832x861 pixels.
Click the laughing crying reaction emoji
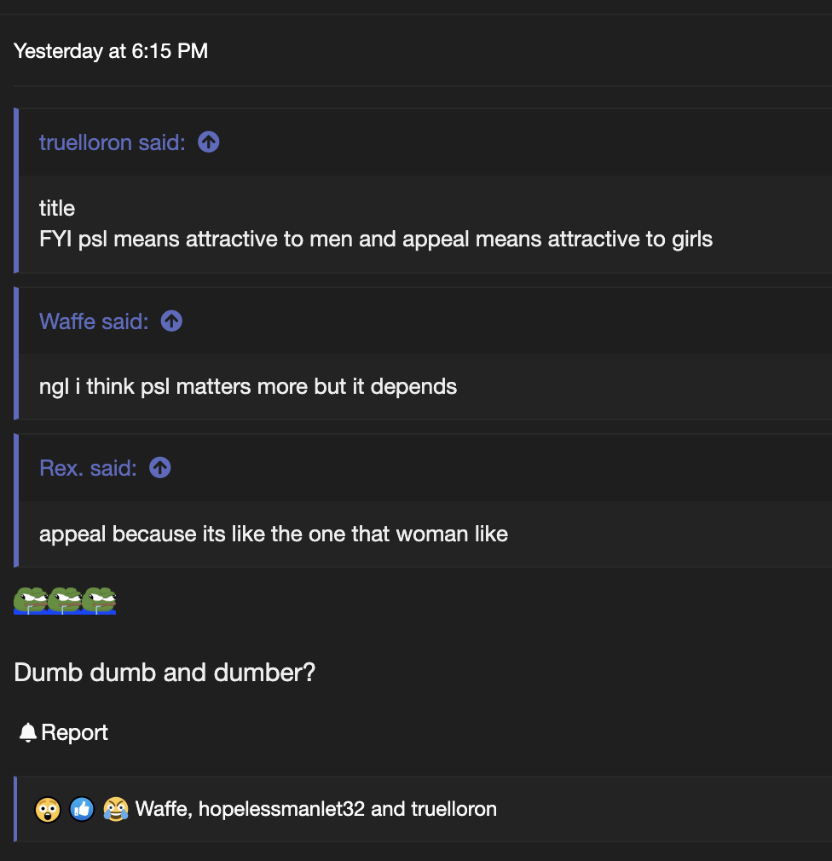[116, 809]
